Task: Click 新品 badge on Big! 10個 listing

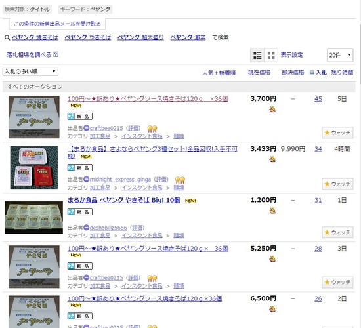Action: (80, 211)
